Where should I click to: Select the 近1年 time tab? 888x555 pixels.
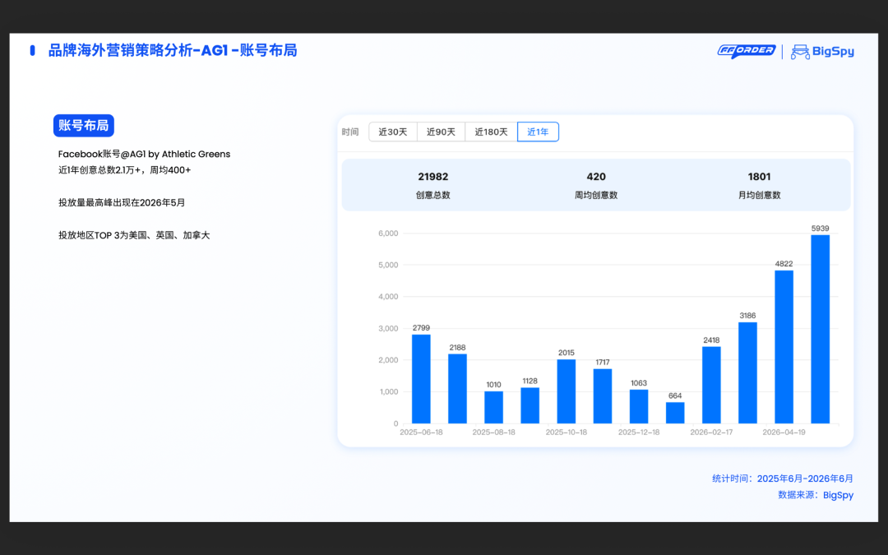point(538,132)
